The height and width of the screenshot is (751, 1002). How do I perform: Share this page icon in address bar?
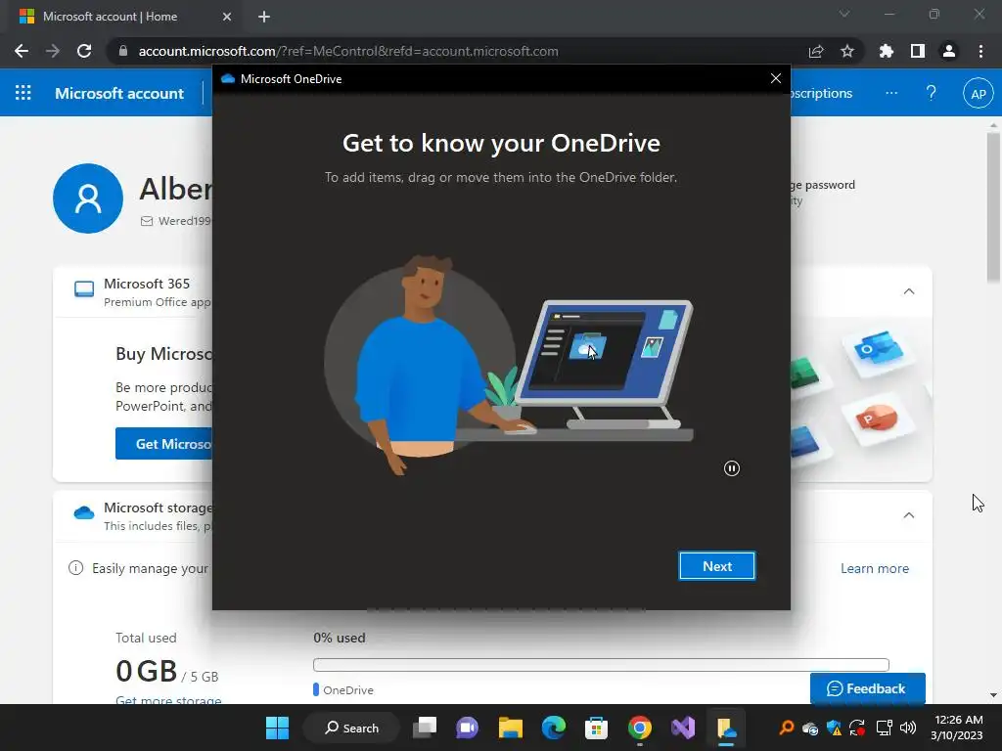[816, 51]
